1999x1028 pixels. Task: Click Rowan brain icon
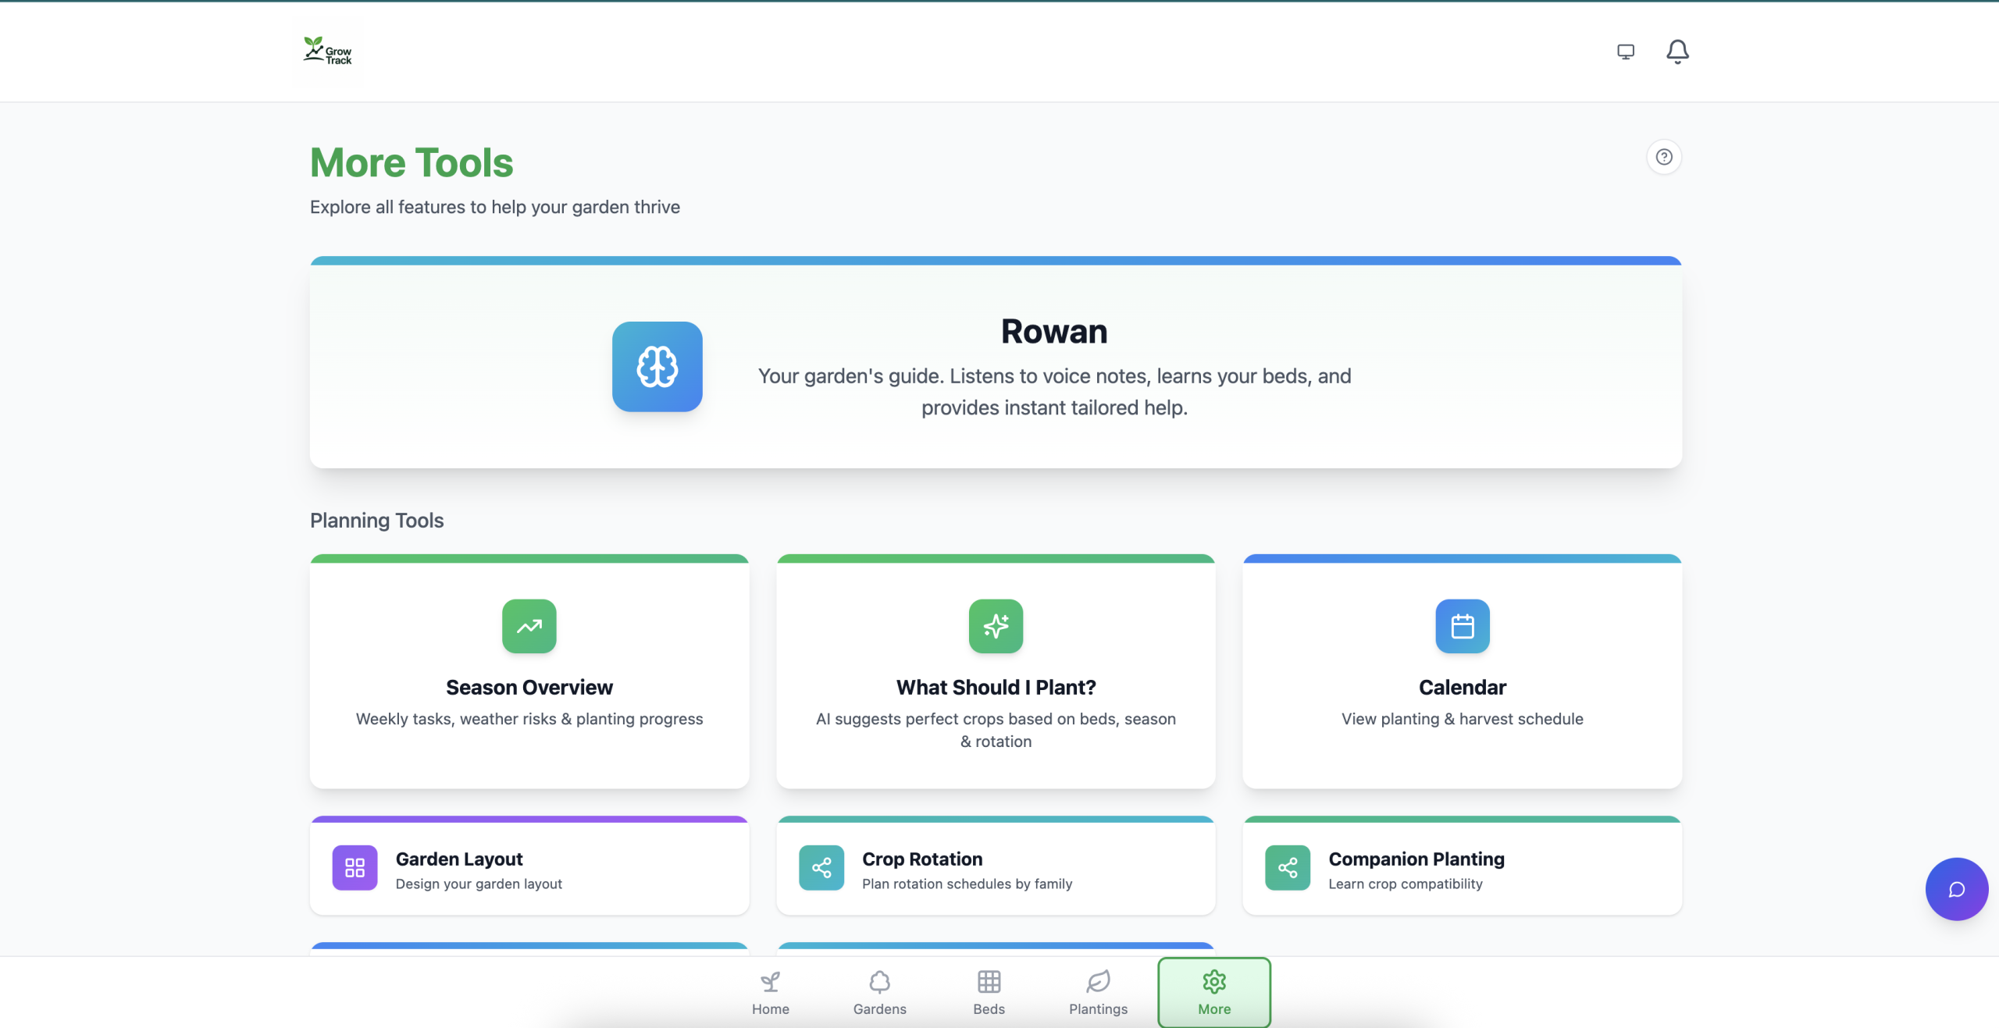657,367
